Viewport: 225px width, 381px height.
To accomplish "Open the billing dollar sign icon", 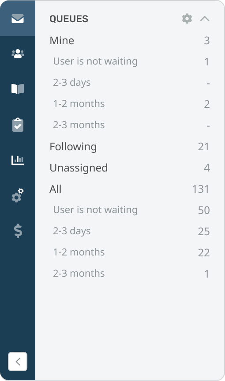I will click(18, 231).
